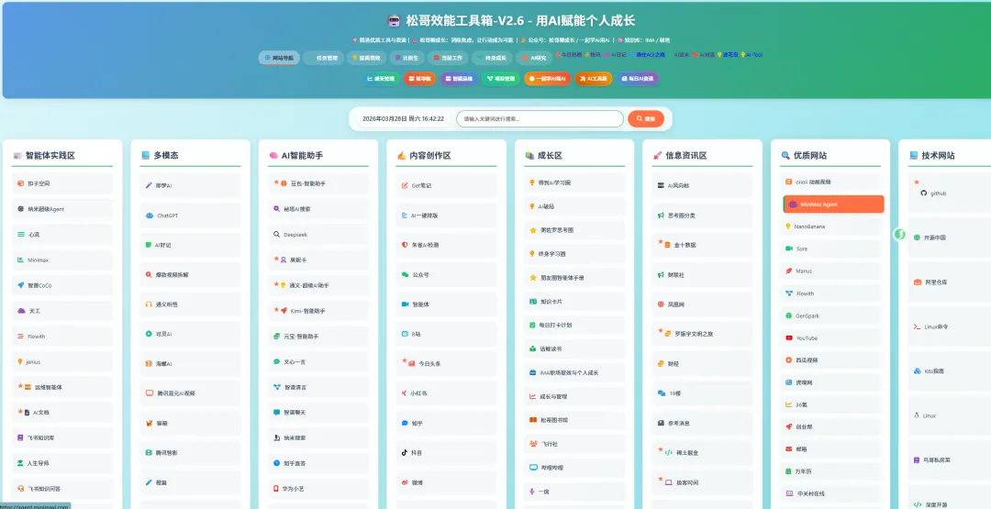The image size is (991, 509).
Task: Click the NanoBanana lightbulb icon
Action: point(788,227)
